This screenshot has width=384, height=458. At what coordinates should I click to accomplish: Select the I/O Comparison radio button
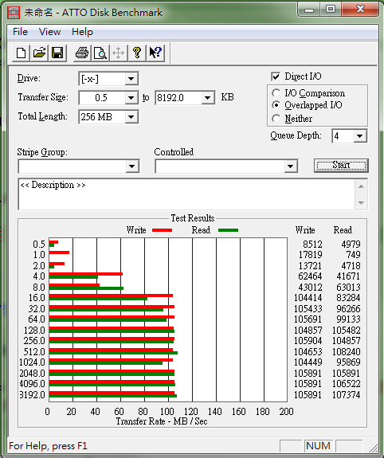276,93
